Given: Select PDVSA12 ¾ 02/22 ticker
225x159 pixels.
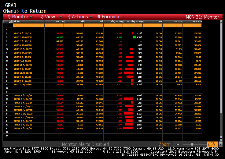Looking at the screenshot, I should (x=23, y=110).
